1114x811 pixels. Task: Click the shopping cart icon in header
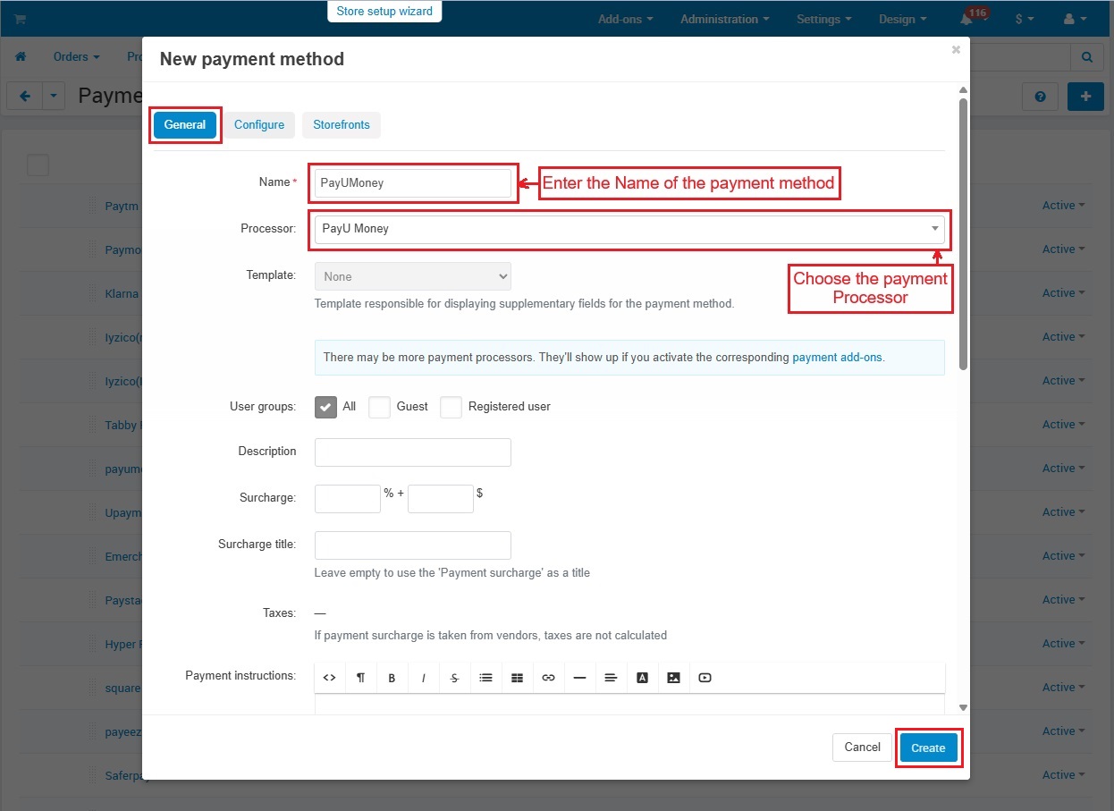pos(20,19)
